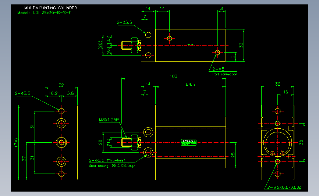Pick the 38 dimension text

[301, 142]
